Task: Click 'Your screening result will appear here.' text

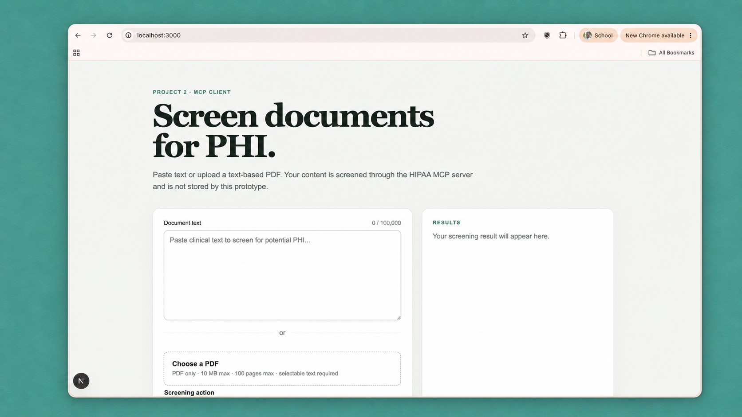Action: 491,236
